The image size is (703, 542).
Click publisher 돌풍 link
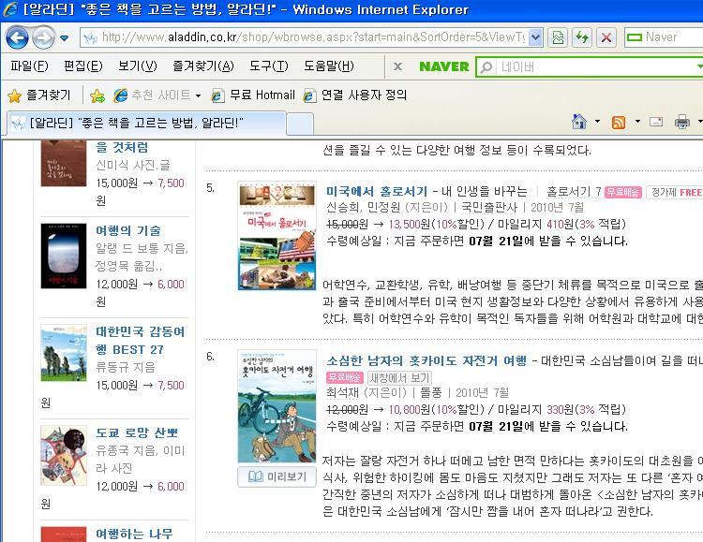tap(430, 393)
